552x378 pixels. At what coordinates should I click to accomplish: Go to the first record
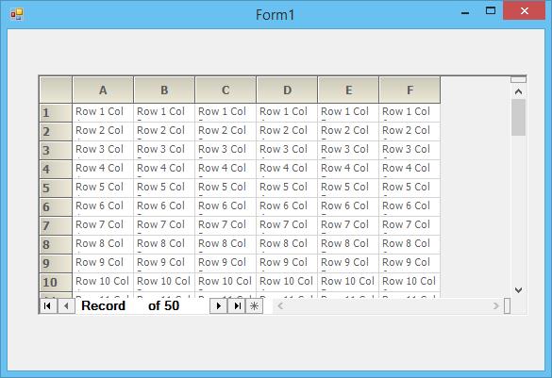click(48, 306)
